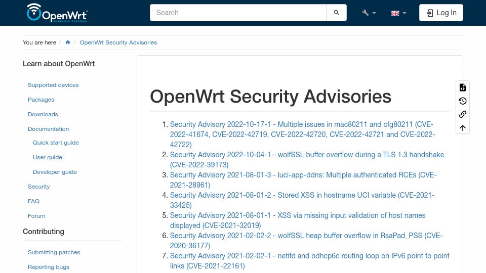
Task: Open User guide sidebar link
Action: pos(48,157)
